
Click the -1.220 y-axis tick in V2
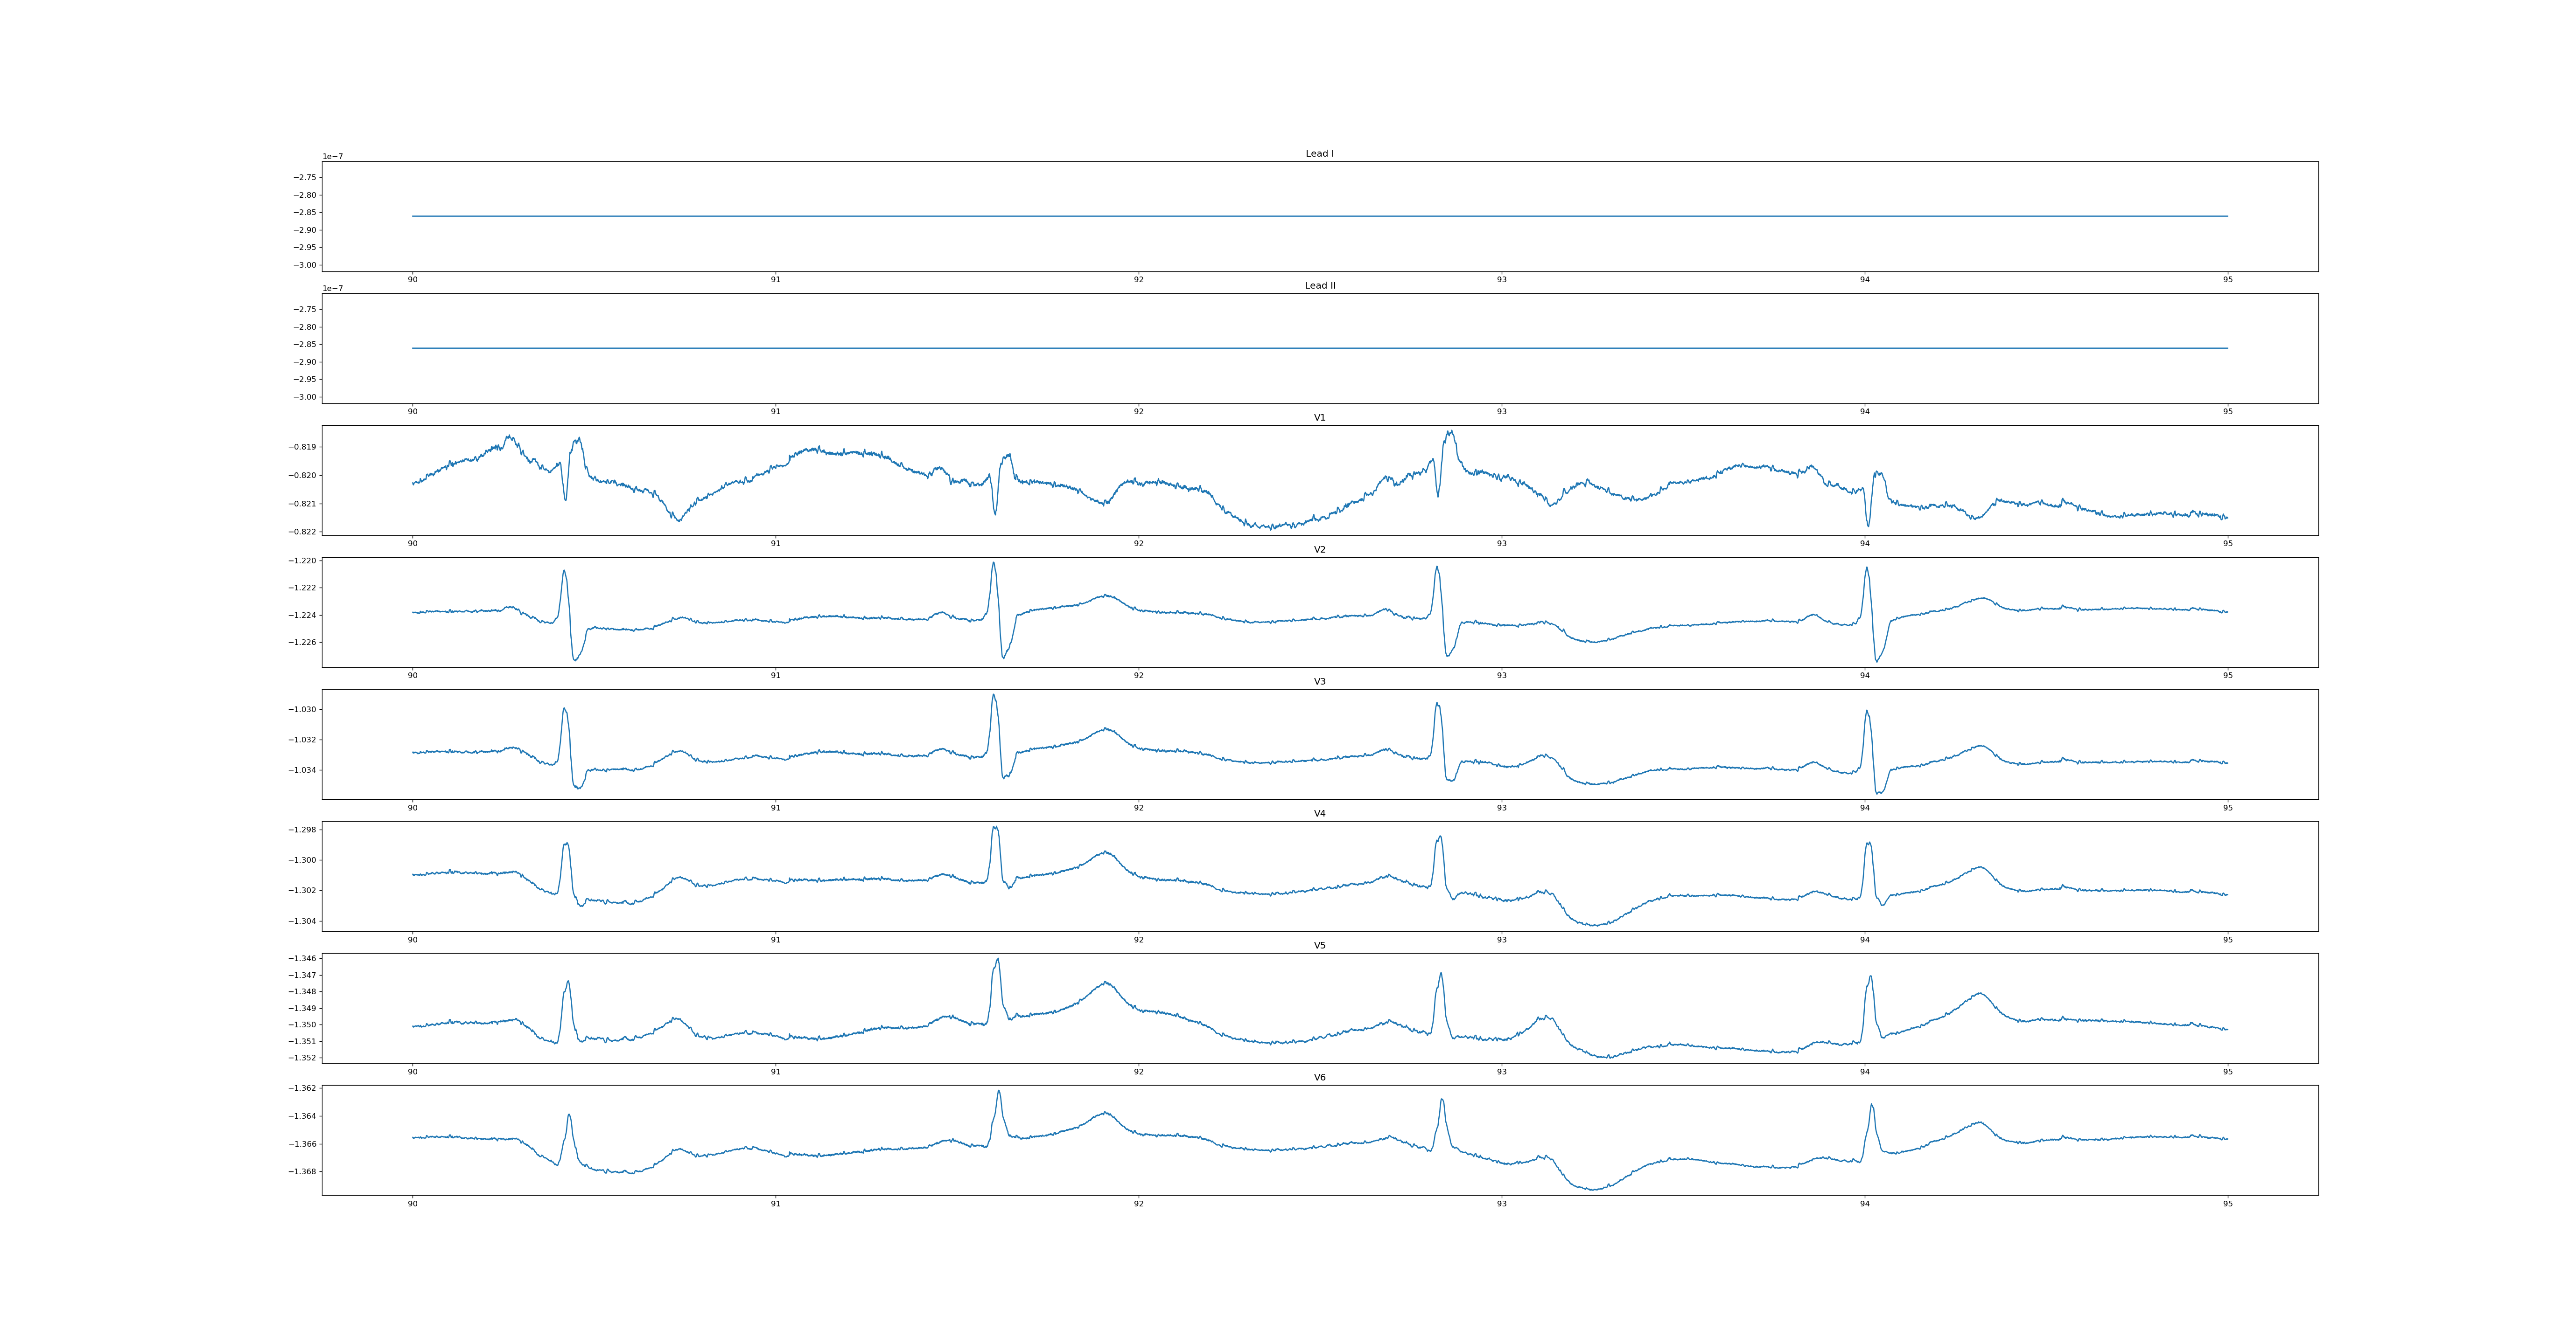coord(303,561)
